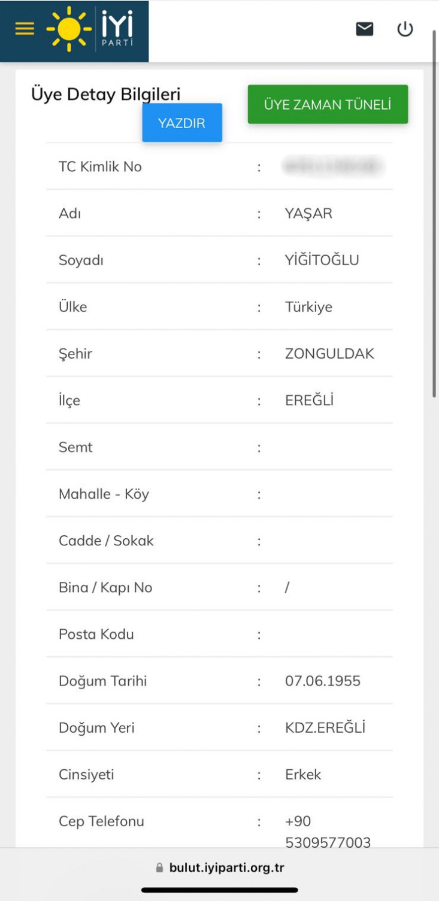This screenshot has width=439, height=901.
Task: Tap the bulut.iyiparti.org.tr address text
Action: [226, 867]
